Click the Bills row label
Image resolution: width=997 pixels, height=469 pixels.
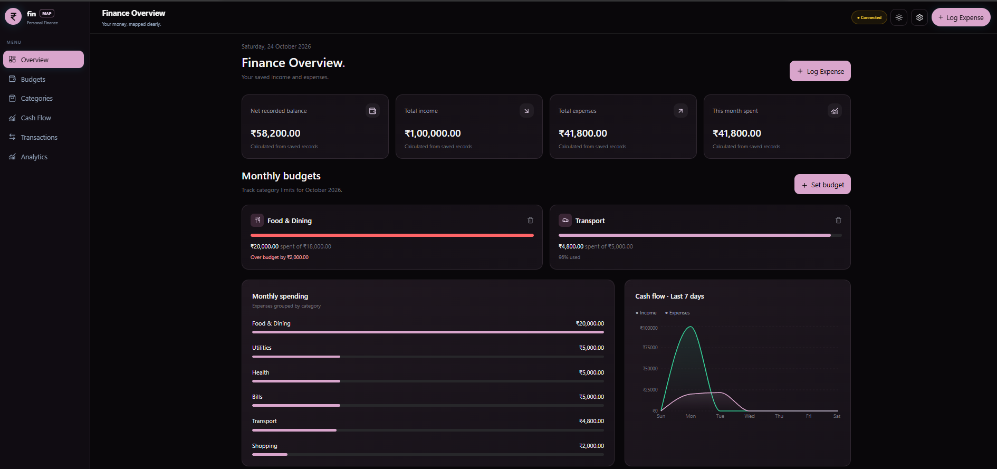pos(257,397)
